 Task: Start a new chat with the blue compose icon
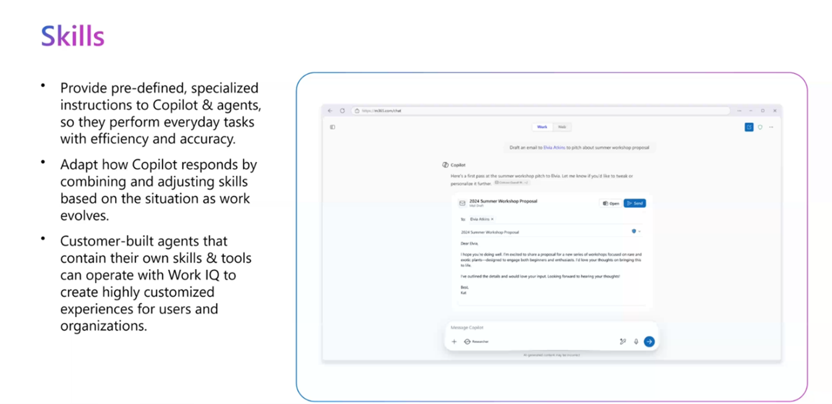(x=749, y=127)
